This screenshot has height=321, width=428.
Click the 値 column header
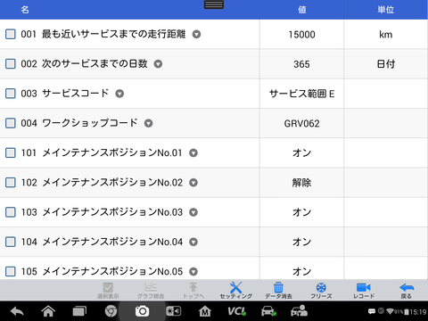(x=302, y=10)
